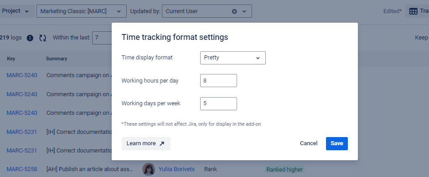Click the Learn more button
429x177 pixels.
[x=146, y=143]
